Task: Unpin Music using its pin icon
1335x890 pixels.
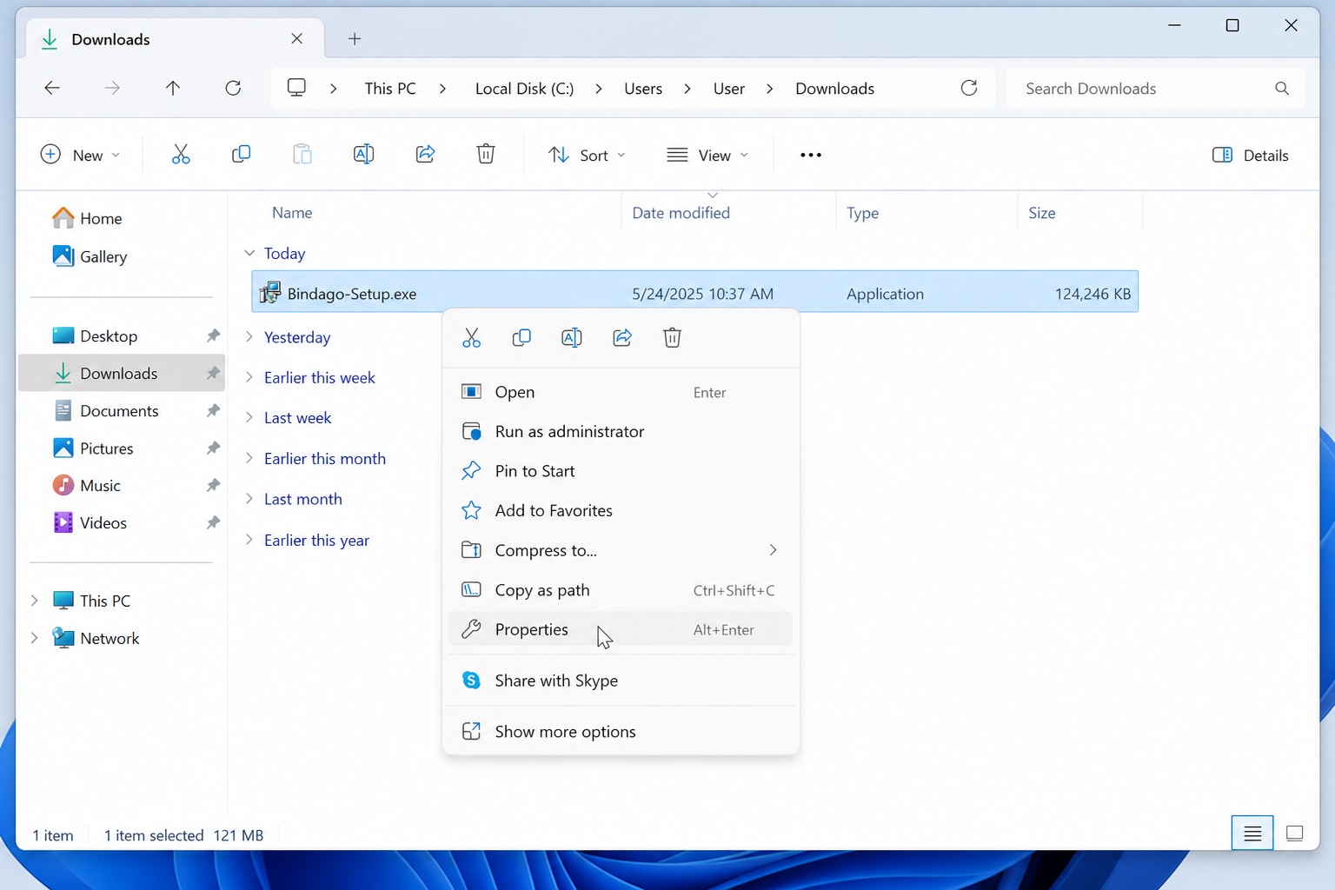Action: pos(213,485)
